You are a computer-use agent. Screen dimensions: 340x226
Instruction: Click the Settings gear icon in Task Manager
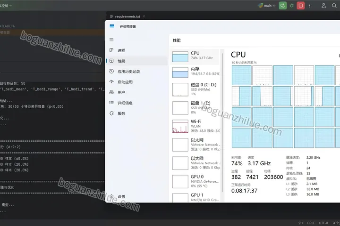click(x=111, y=196)
